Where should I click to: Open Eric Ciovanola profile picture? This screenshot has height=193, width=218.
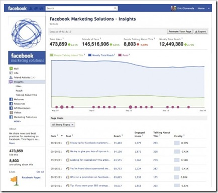coord(173,9)
